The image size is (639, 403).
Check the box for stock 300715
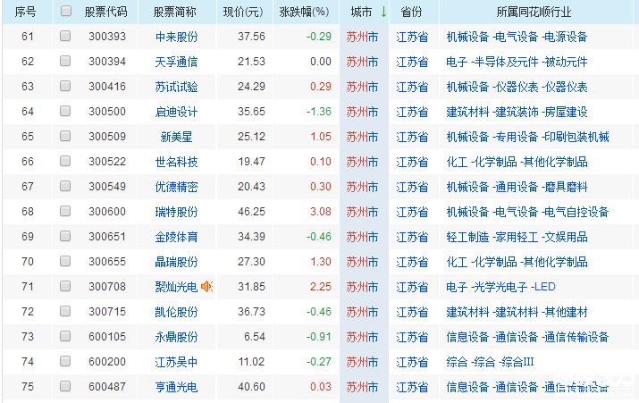point(65,311)
